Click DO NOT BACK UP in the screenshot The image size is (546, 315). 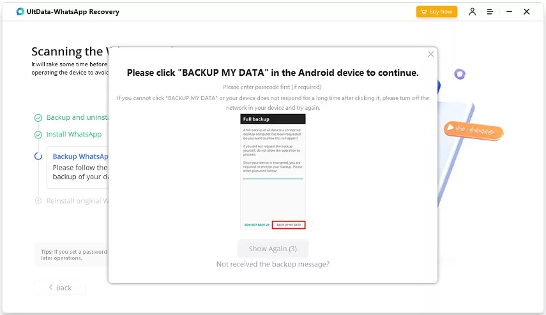(257, 225)
